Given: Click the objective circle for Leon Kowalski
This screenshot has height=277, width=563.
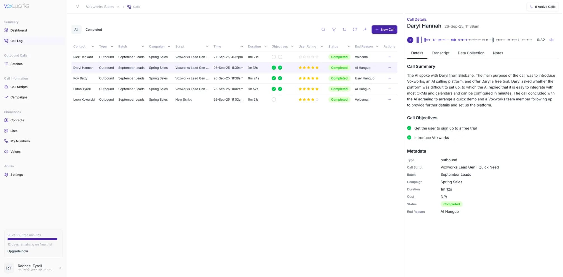Looking at the screenshot, I should [x=274, y=100].
